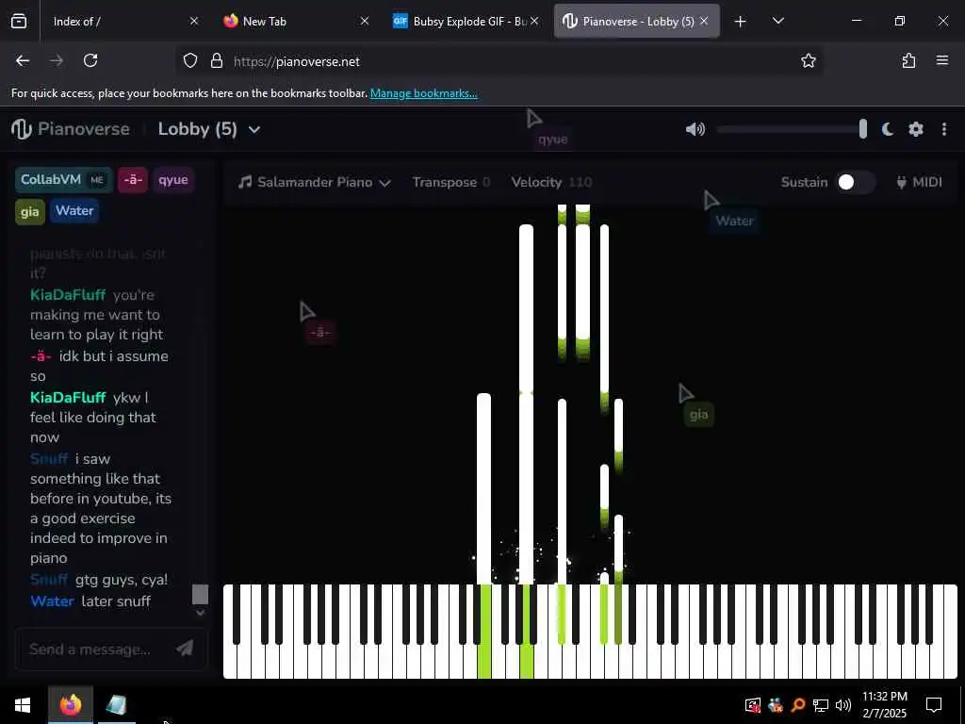Open the notifications action center
This screenshot has height=724, width=965.
[x=934, y=705]
